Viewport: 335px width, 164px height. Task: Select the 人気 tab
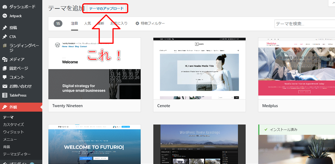pos(87,24)
